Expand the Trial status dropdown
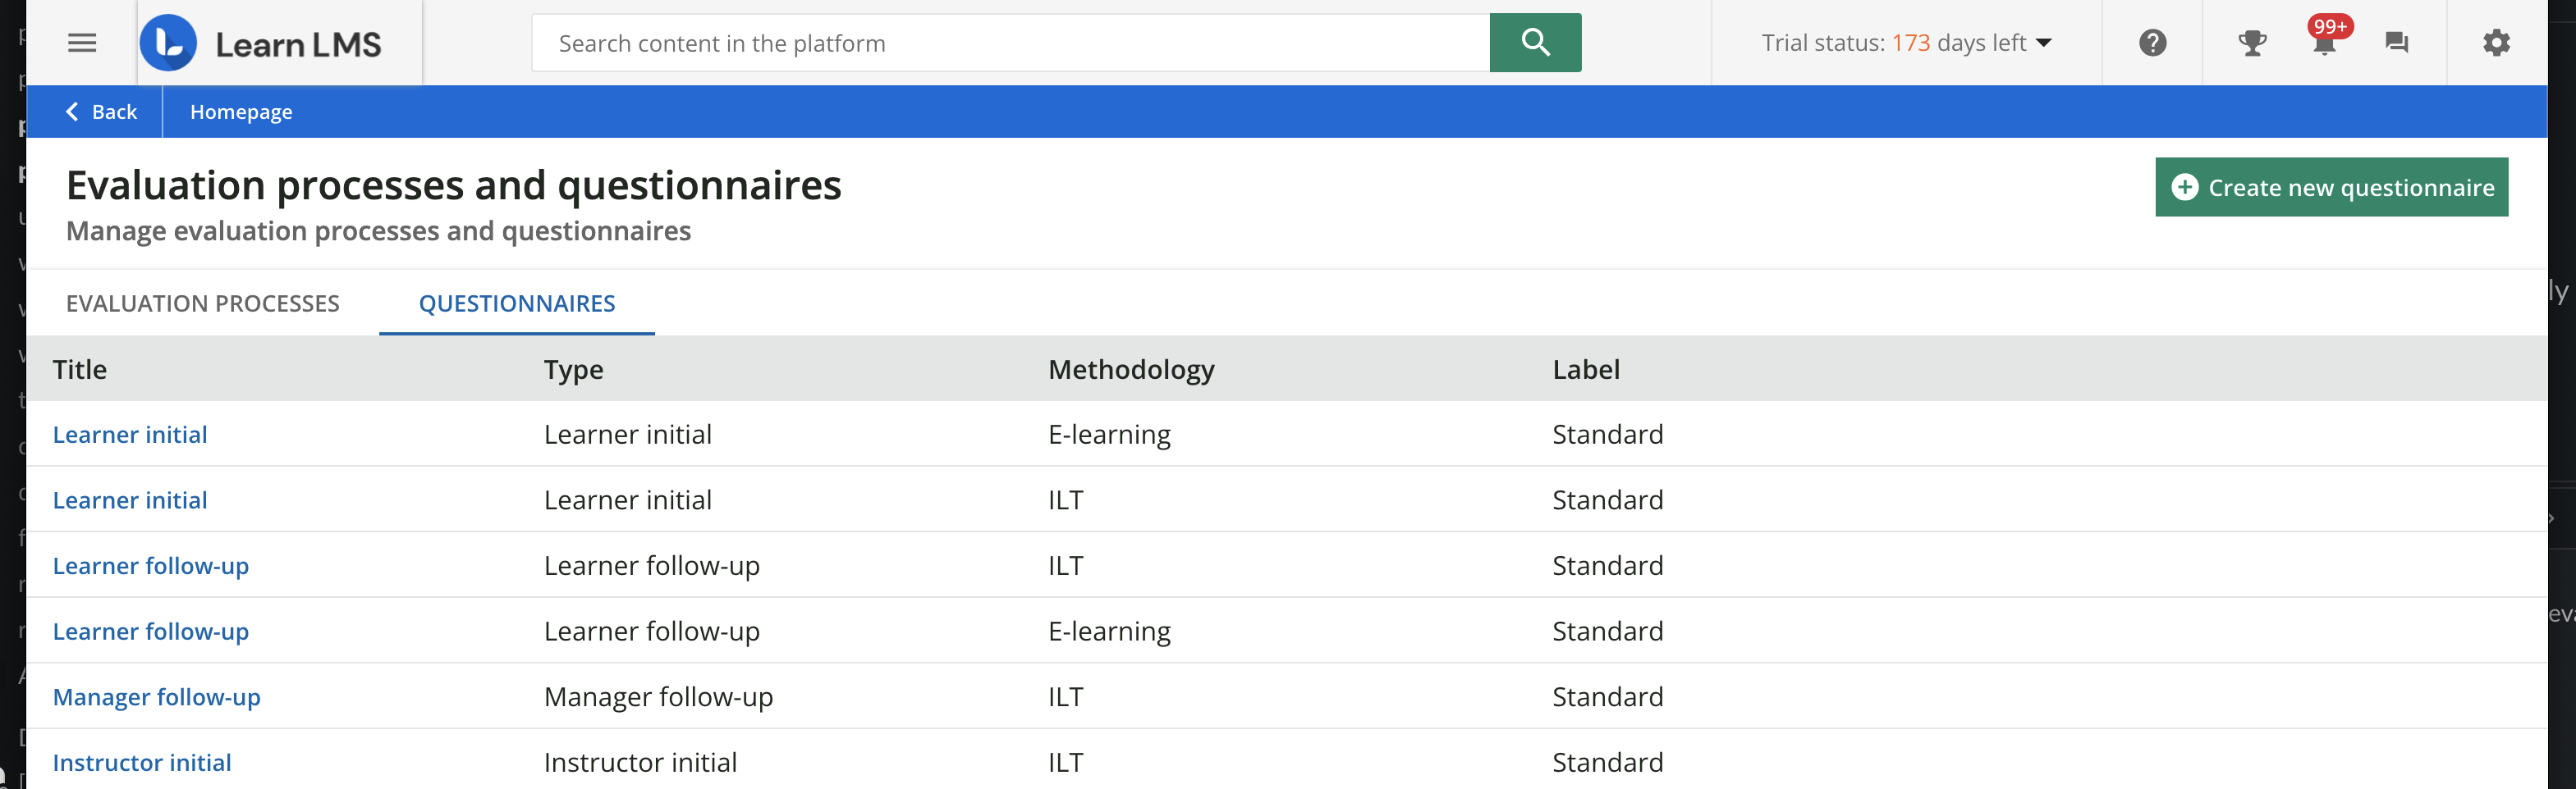Screen dimensions: 2576x789 point(1906,43)
